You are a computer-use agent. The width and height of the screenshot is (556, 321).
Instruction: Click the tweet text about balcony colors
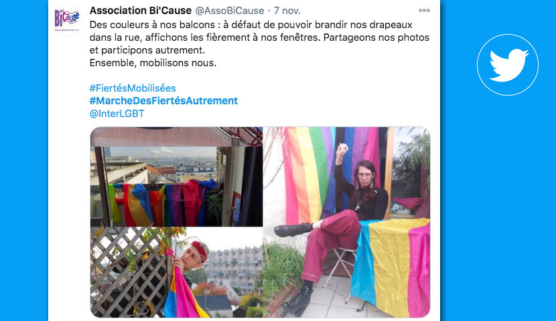[x=259, y=37]
